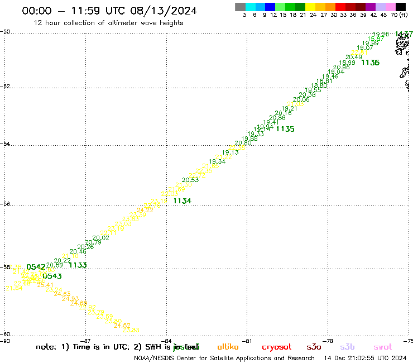
Task: Click the '70 (ft)' scale label
Action: (399, 15)
